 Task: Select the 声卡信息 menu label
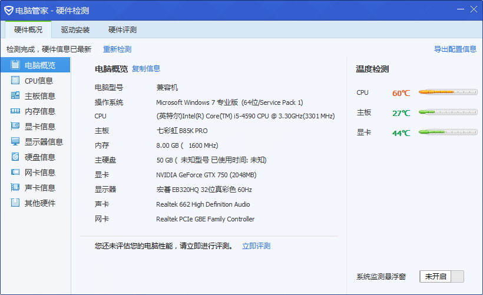(40, 188)
